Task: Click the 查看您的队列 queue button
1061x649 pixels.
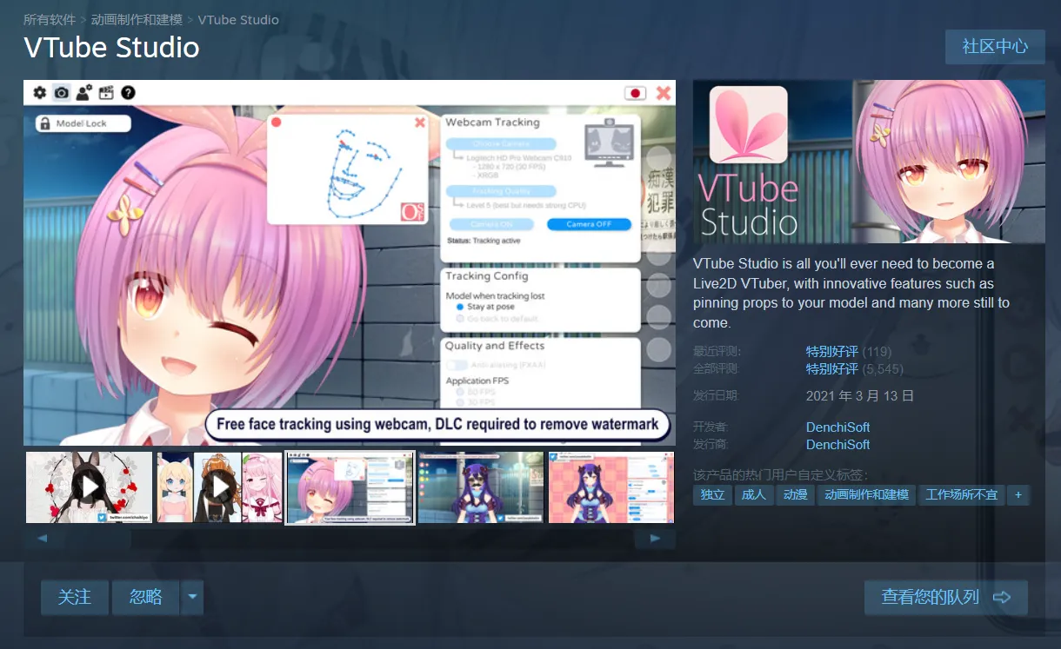Action: point(945,597)
